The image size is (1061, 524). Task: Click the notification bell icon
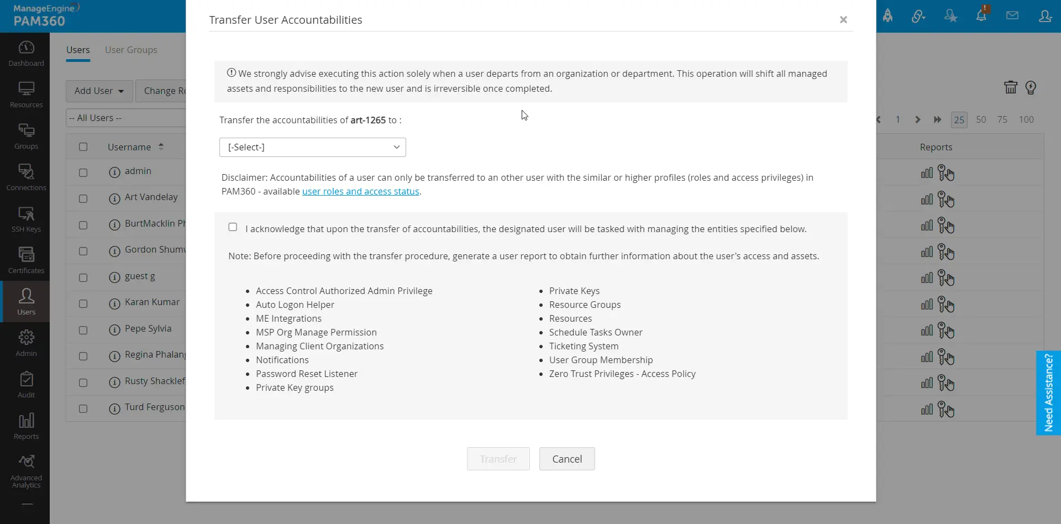(981, 17)
